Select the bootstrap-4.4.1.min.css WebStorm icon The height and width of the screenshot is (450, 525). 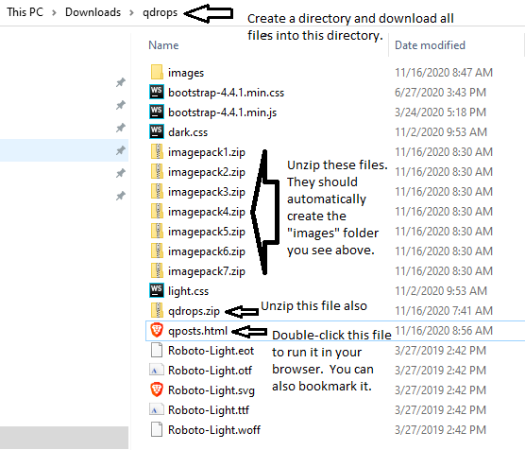point(157,92)
